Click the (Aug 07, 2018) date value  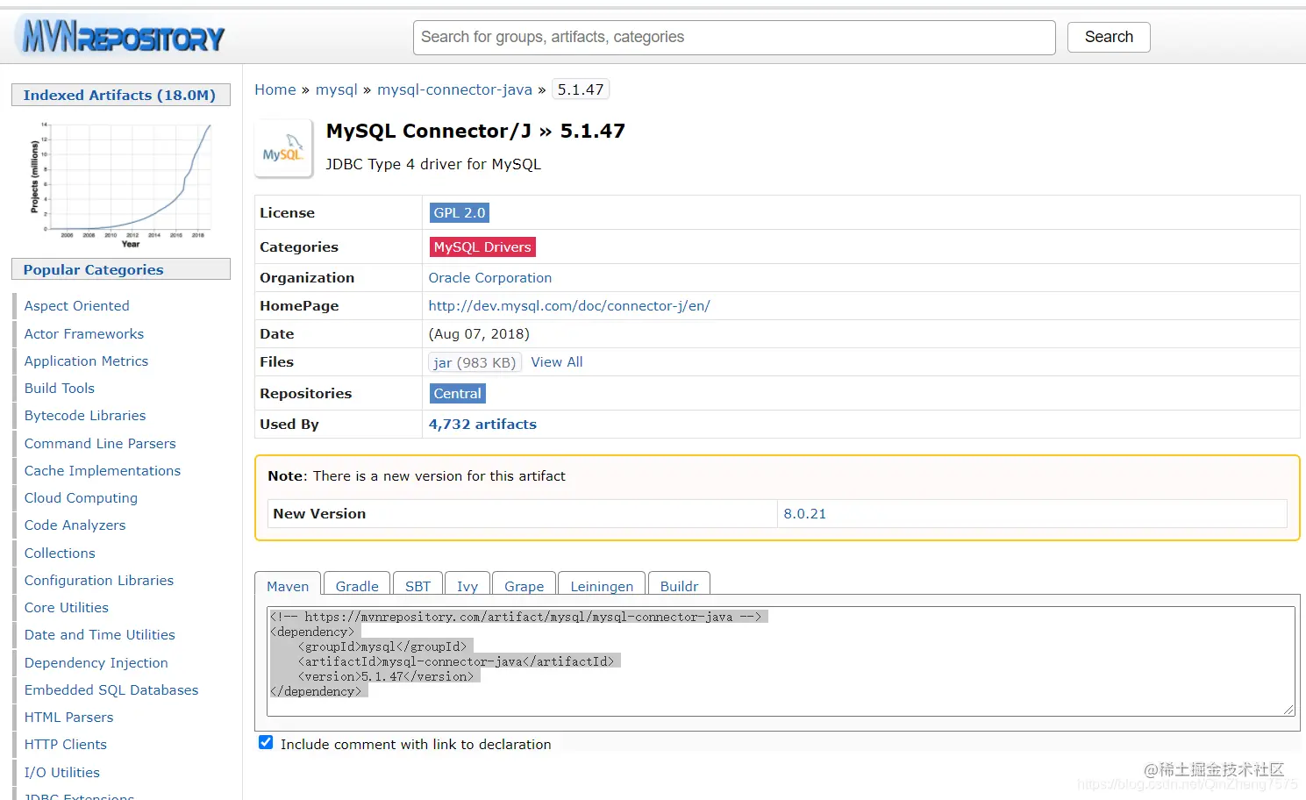click(479, 333)
